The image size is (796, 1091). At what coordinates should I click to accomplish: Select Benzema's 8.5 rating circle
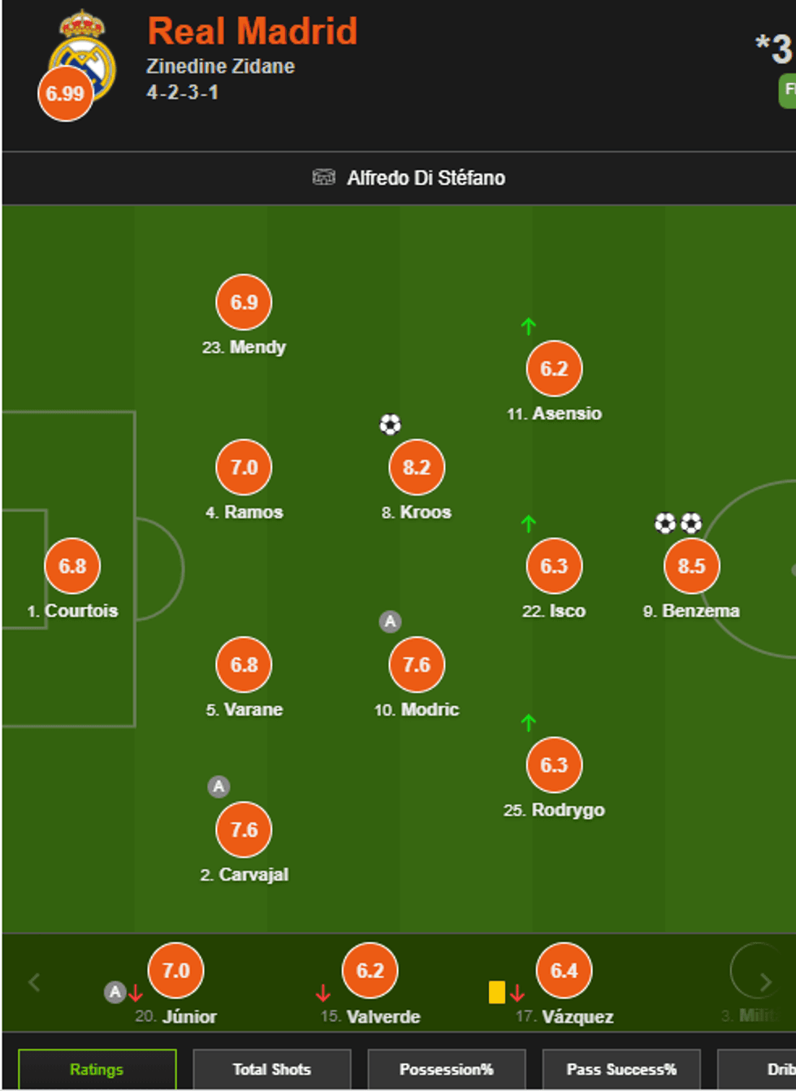692,566
